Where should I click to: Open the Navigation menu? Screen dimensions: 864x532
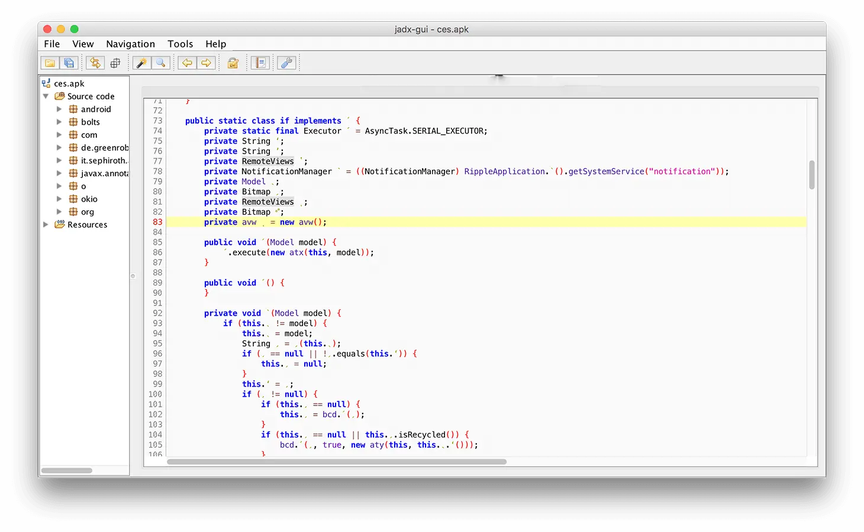tap(130, 44)
